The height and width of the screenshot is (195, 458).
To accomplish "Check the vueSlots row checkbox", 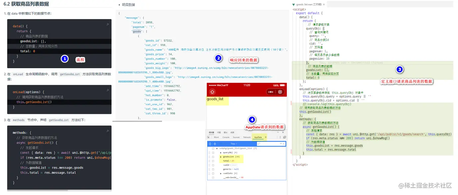I will [213, 173].
